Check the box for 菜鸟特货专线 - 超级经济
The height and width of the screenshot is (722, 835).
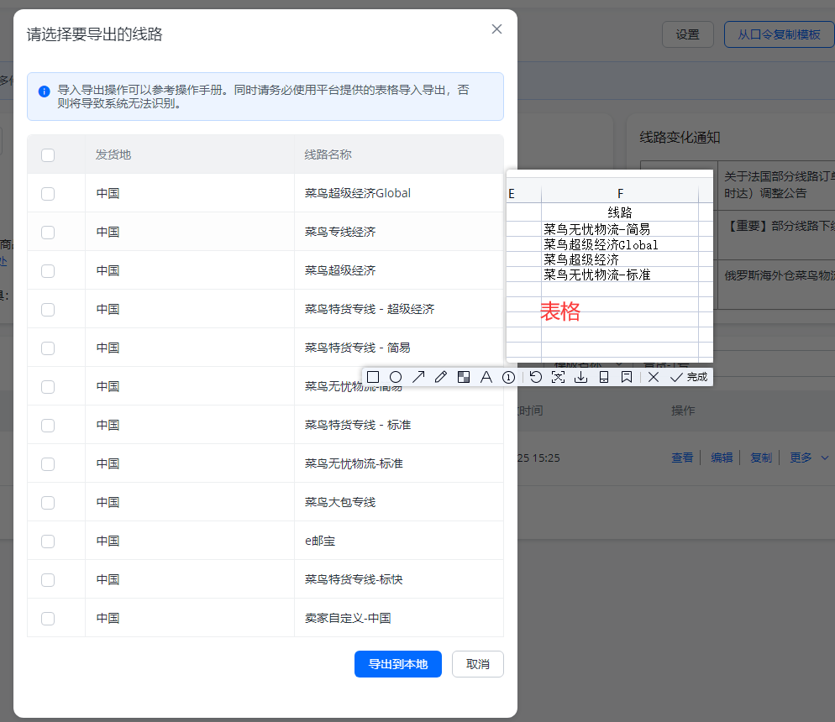tap(48, 310)
